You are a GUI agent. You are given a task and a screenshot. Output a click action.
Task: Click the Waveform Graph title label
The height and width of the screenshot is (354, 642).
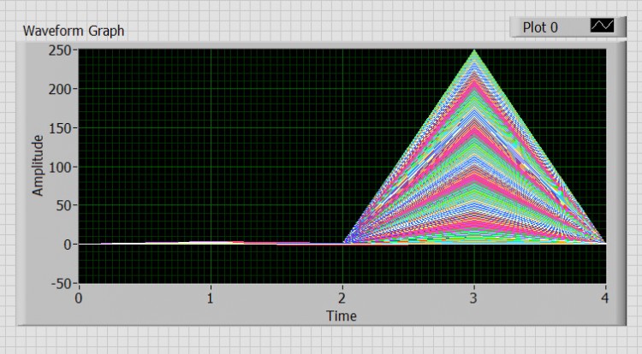[74, 31]
